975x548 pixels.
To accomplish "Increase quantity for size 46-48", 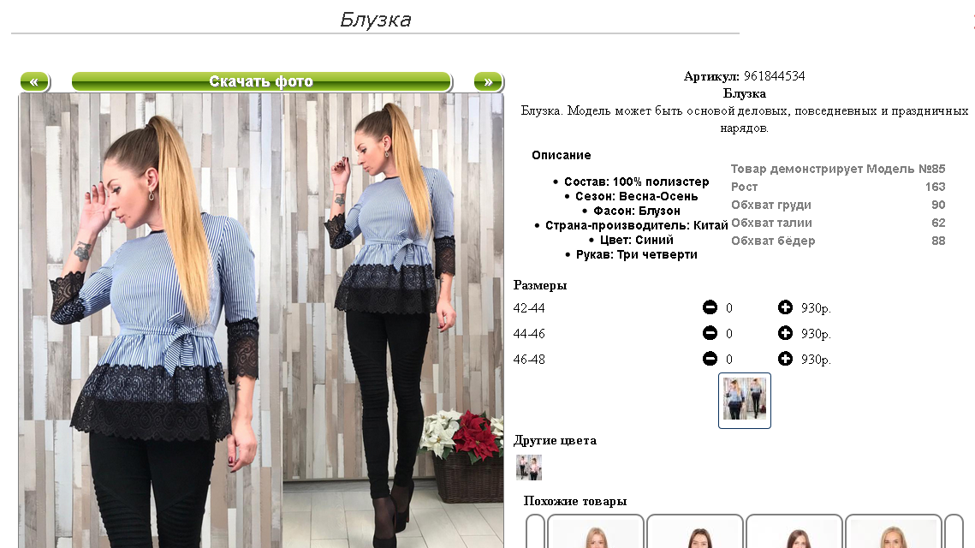I will 785,358.
